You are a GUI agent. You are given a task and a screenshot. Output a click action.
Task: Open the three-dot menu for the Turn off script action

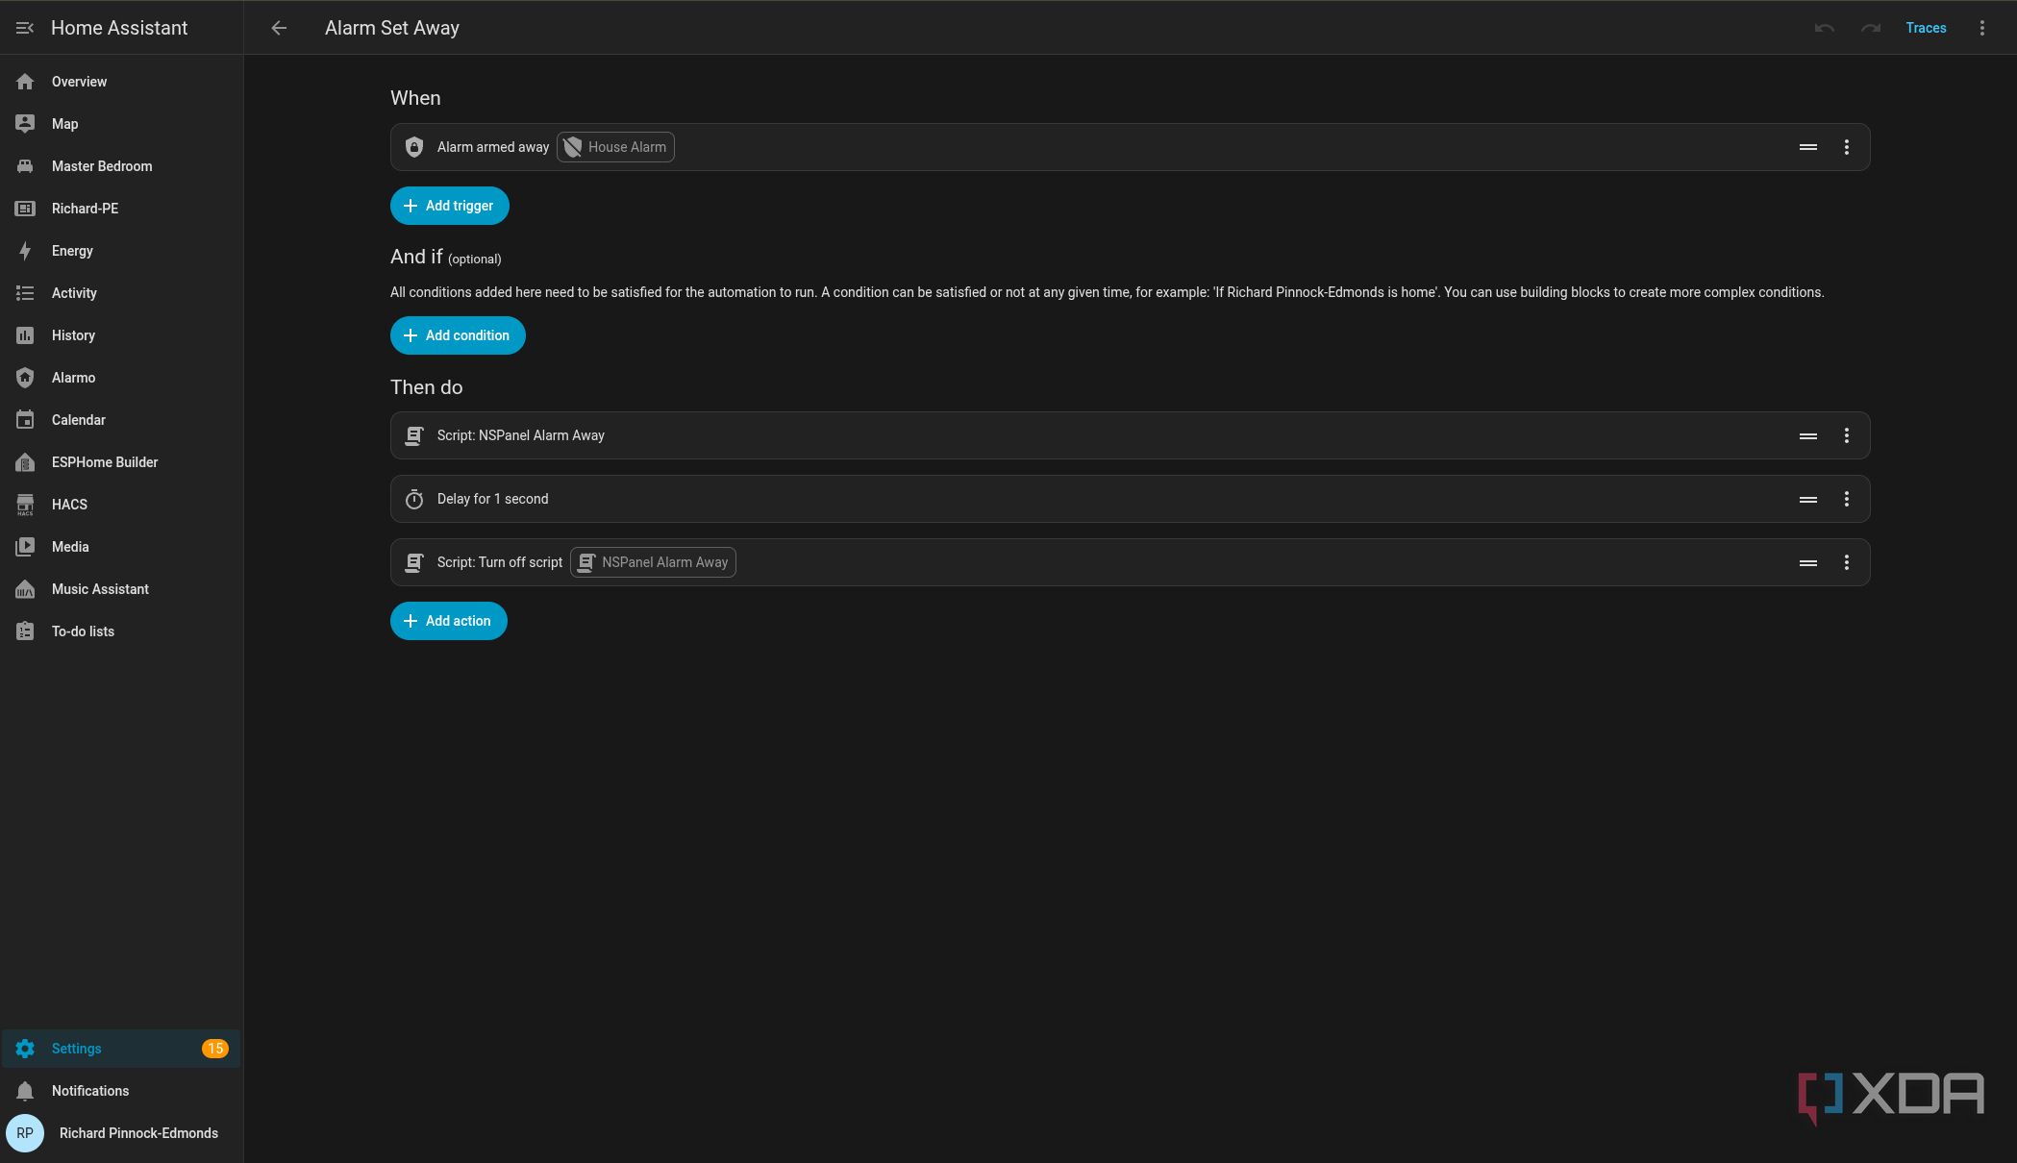1846,562
